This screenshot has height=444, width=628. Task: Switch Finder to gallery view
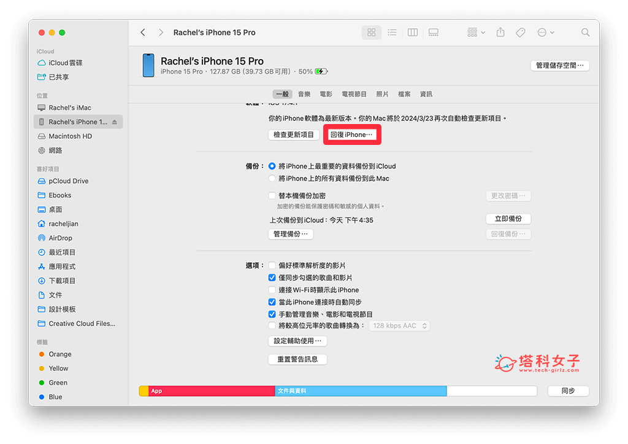tap(434, 33)
